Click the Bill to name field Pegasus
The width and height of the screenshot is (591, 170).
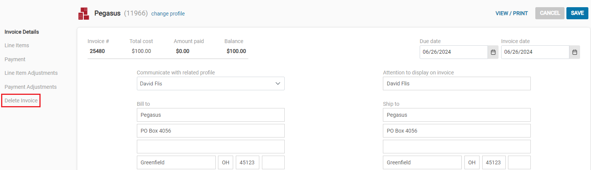coord(210,115)
